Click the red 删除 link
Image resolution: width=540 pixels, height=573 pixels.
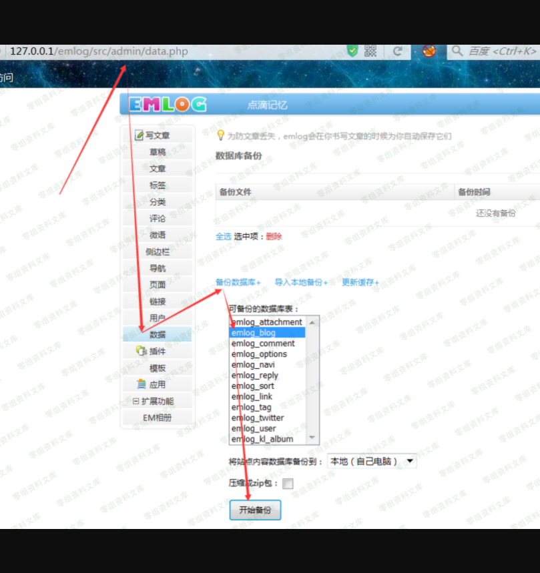click(x=274, y=237)
